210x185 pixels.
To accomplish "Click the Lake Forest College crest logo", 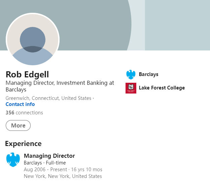I will click(x=131, y=88).
